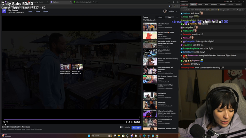The image size is (246, 138).
Task: Go to the Next clip
Action: coord(136,128)
